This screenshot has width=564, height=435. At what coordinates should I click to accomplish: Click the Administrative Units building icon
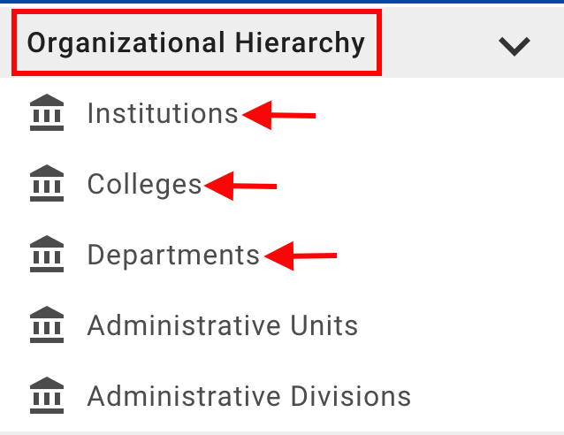pyautogui.click(x=47, y=325)
